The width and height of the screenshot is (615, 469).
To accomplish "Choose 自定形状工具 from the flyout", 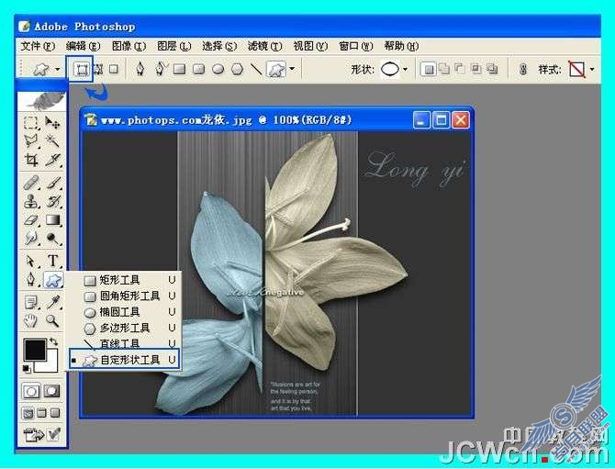I will [x=125, y=360].
